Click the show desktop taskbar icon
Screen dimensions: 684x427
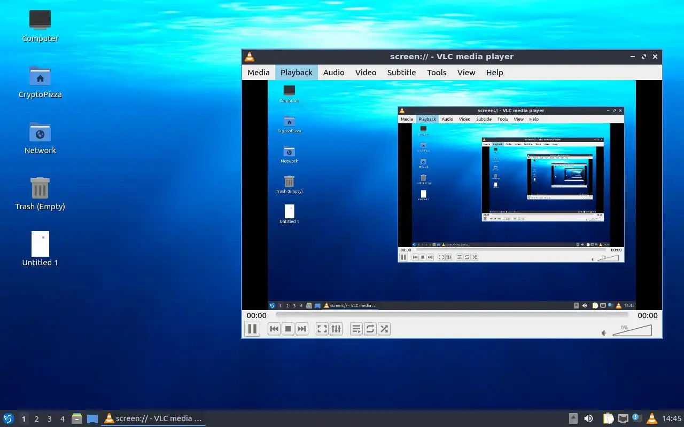coord(92,418)
